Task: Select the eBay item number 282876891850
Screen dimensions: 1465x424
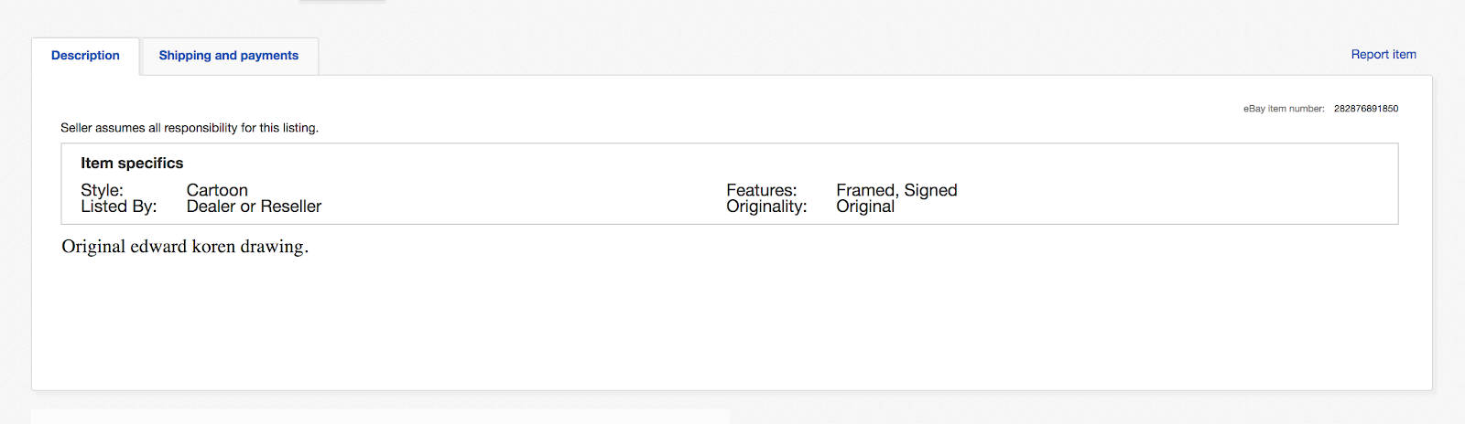Action: click(1366, 109)
